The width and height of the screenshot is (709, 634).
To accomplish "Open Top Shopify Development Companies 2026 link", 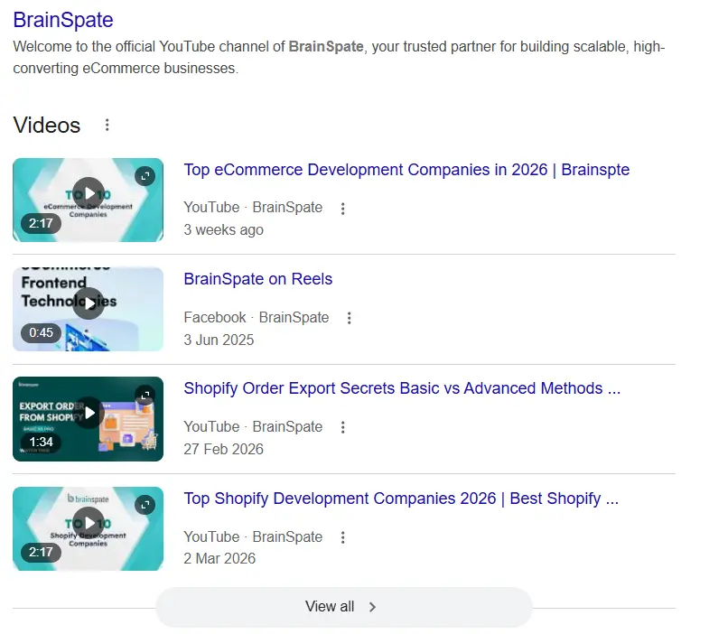I will [401, 499].
